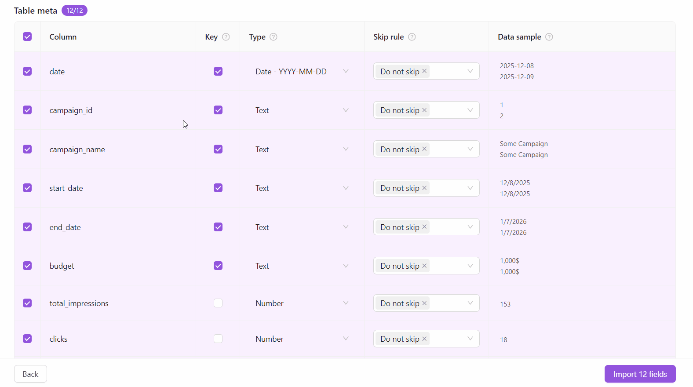
Task: Change the Type dropdown for start_date
Action: [302, 188]
